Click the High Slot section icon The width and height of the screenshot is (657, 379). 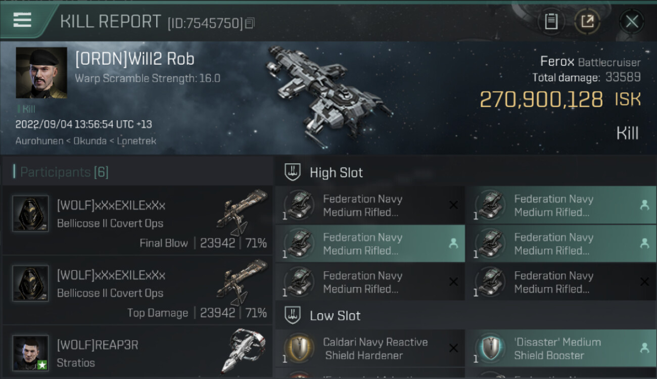pyautogui.click(x=293, y=172)
